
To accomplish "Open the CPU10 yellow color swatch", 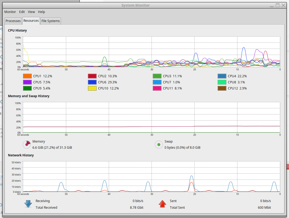I will pyautogui.click(x=92, y=88).
